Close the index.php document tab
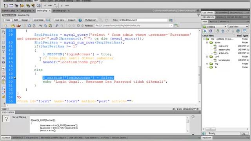The height and width of the screenshot is (141, 251). [50, 11]
